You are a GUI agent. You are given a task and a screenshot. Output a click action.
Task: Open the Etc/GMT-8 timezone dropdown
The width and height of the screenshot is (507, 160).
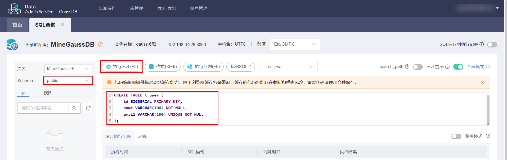[x=295, y=44]
